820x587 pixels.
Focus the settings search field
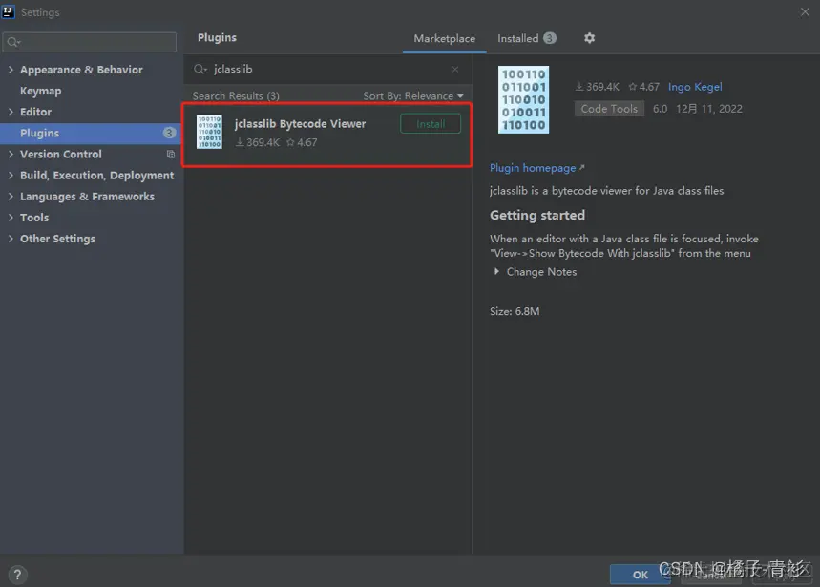[x=90, y=42]
